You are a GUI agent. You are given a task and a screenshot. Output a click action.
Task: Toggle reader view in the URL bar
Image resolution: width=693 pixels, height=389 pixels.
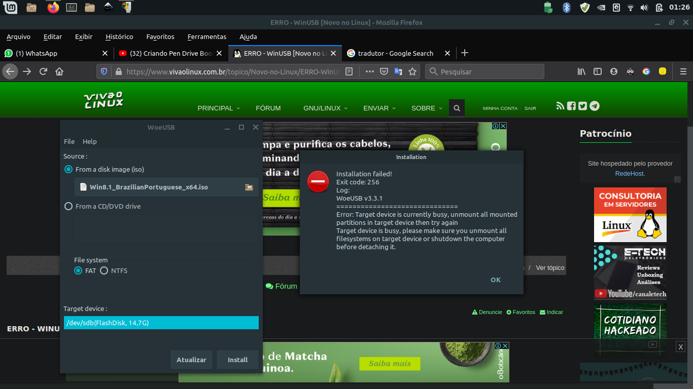[349, 71]
